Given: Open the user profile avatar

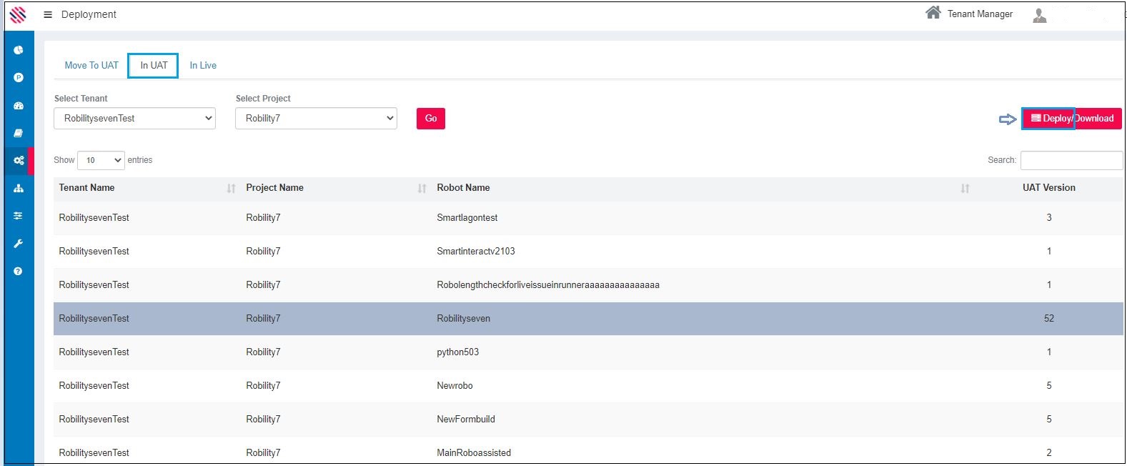Looking at the screenshot, I should tap(1039, 15).
